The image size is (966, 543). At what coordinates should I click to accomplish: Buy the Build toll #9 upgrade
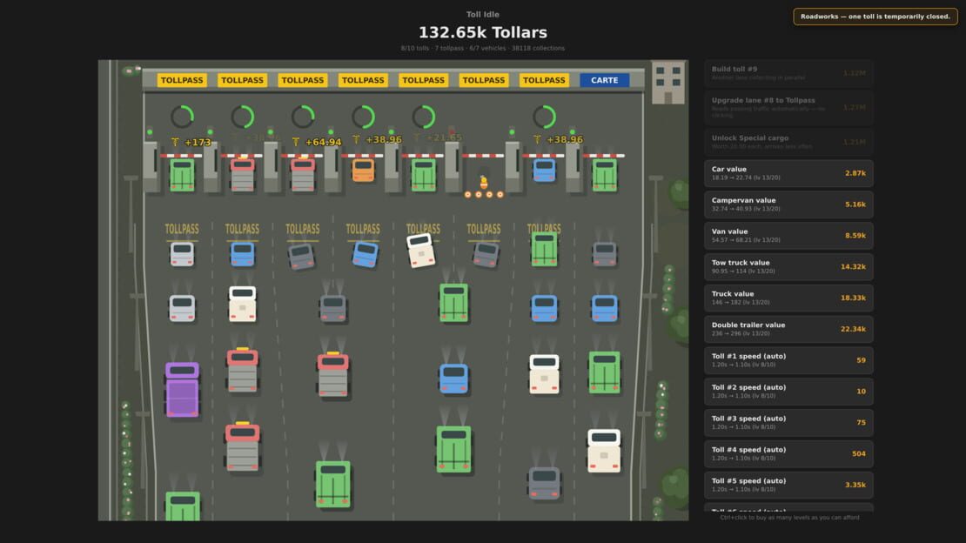788,73
